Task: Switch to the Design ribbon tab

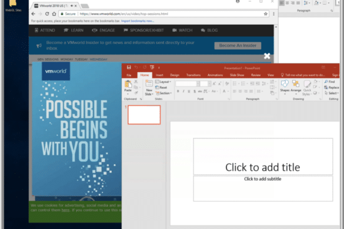Action: (175, 75)
